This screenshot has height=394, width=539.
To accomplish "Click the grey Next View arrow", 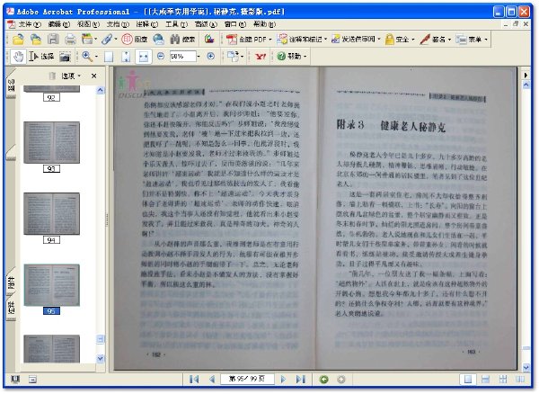I will 341,380.
